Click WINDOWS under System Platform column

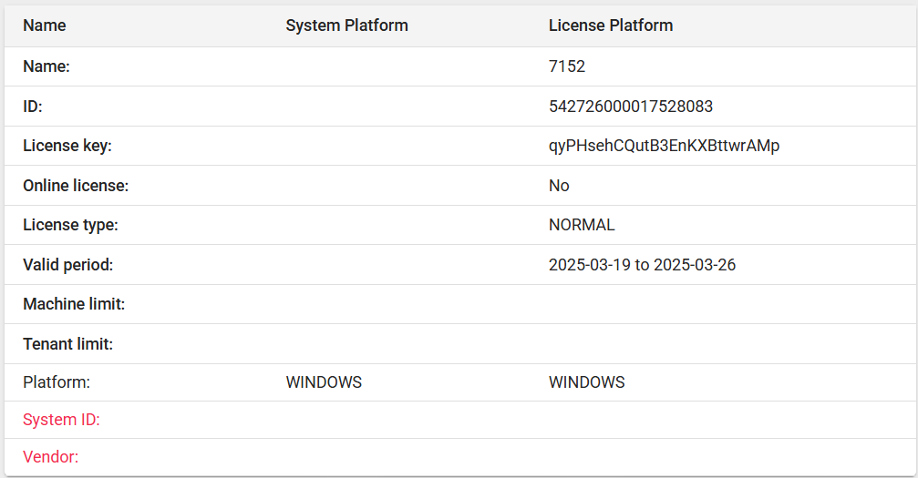pyautogui.click(x=324, y=382)
